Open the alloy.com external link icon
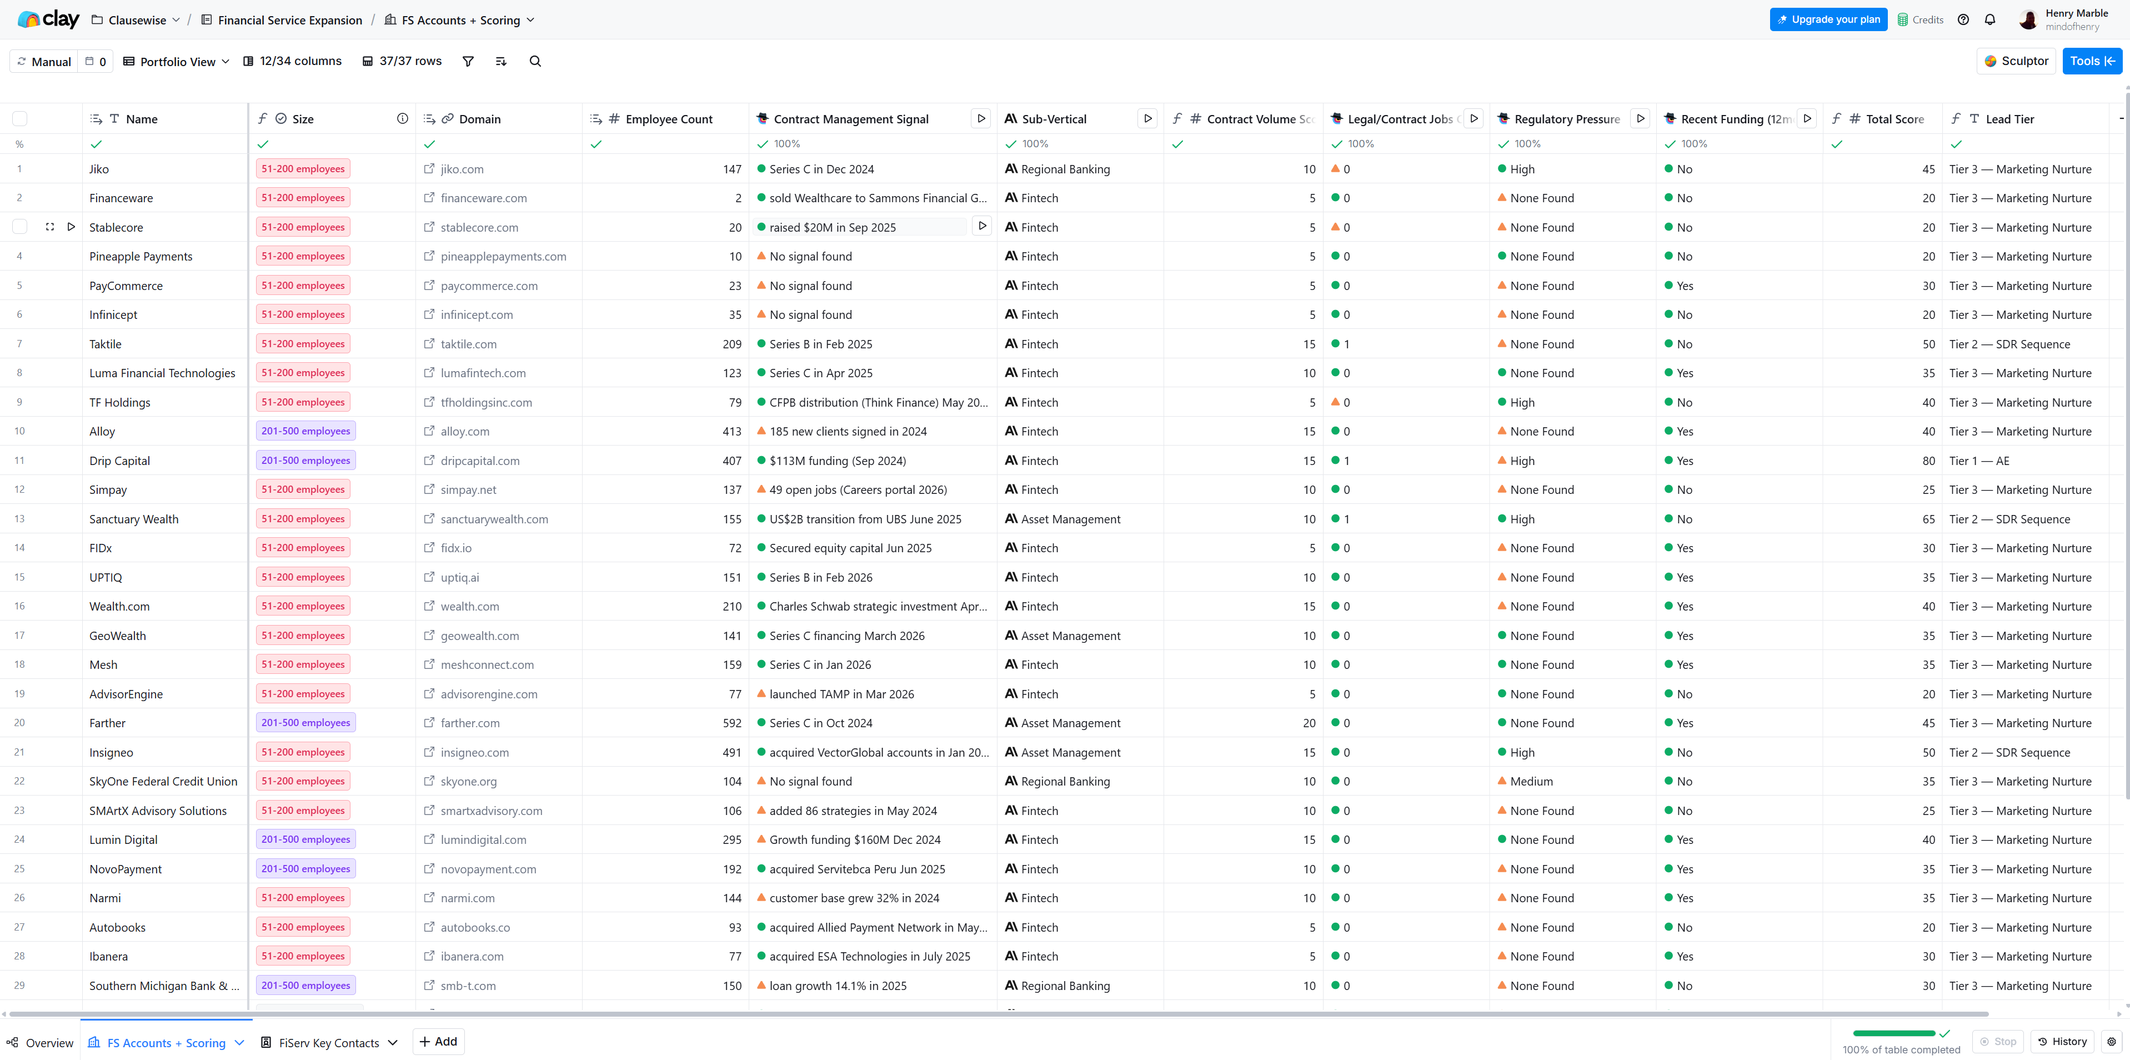The height and width of the screenshot is (1060, 2130). 429,431
